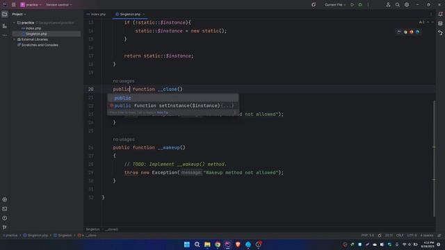Open Brave browser from taskbar
Screen dimensions: 445x250
pos(238,244)
